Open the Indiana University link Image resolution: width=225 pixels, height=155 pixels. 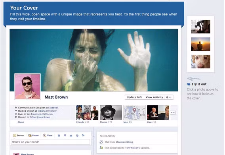[x=47, y=111]
